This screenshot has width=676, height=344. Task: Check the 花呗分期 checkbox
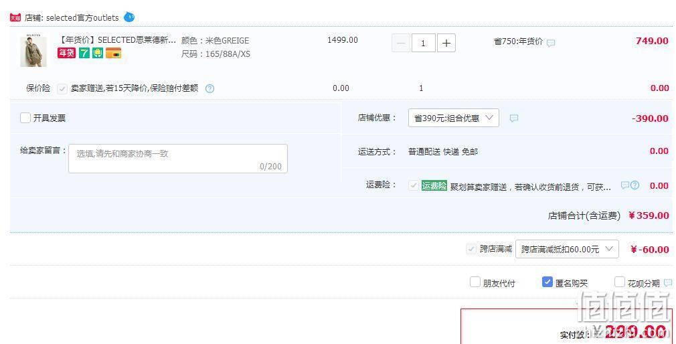(620, 282)
